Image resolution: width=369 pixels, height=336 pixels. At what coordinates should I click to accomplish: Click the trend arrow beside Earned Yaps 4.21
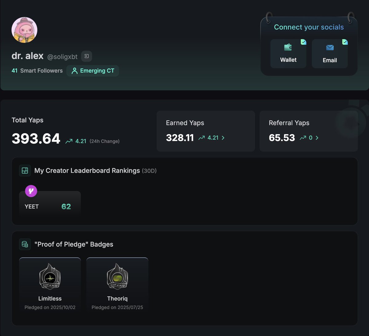pos(201,138)
